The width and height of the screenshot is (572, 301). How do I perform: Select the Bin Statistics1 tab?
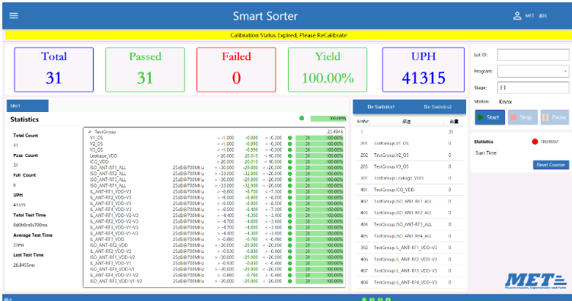[x=381, y=107]
